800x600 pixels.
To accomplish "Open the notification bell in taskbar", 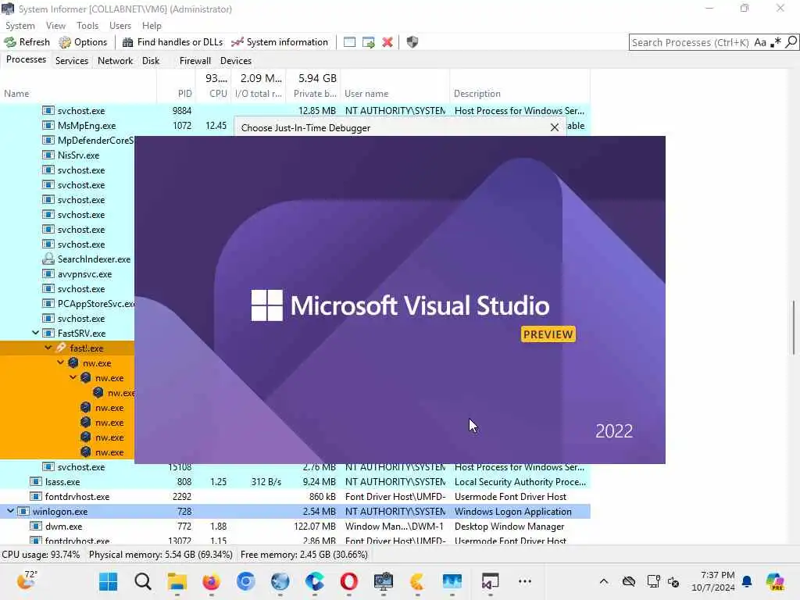I will (747, 581).
